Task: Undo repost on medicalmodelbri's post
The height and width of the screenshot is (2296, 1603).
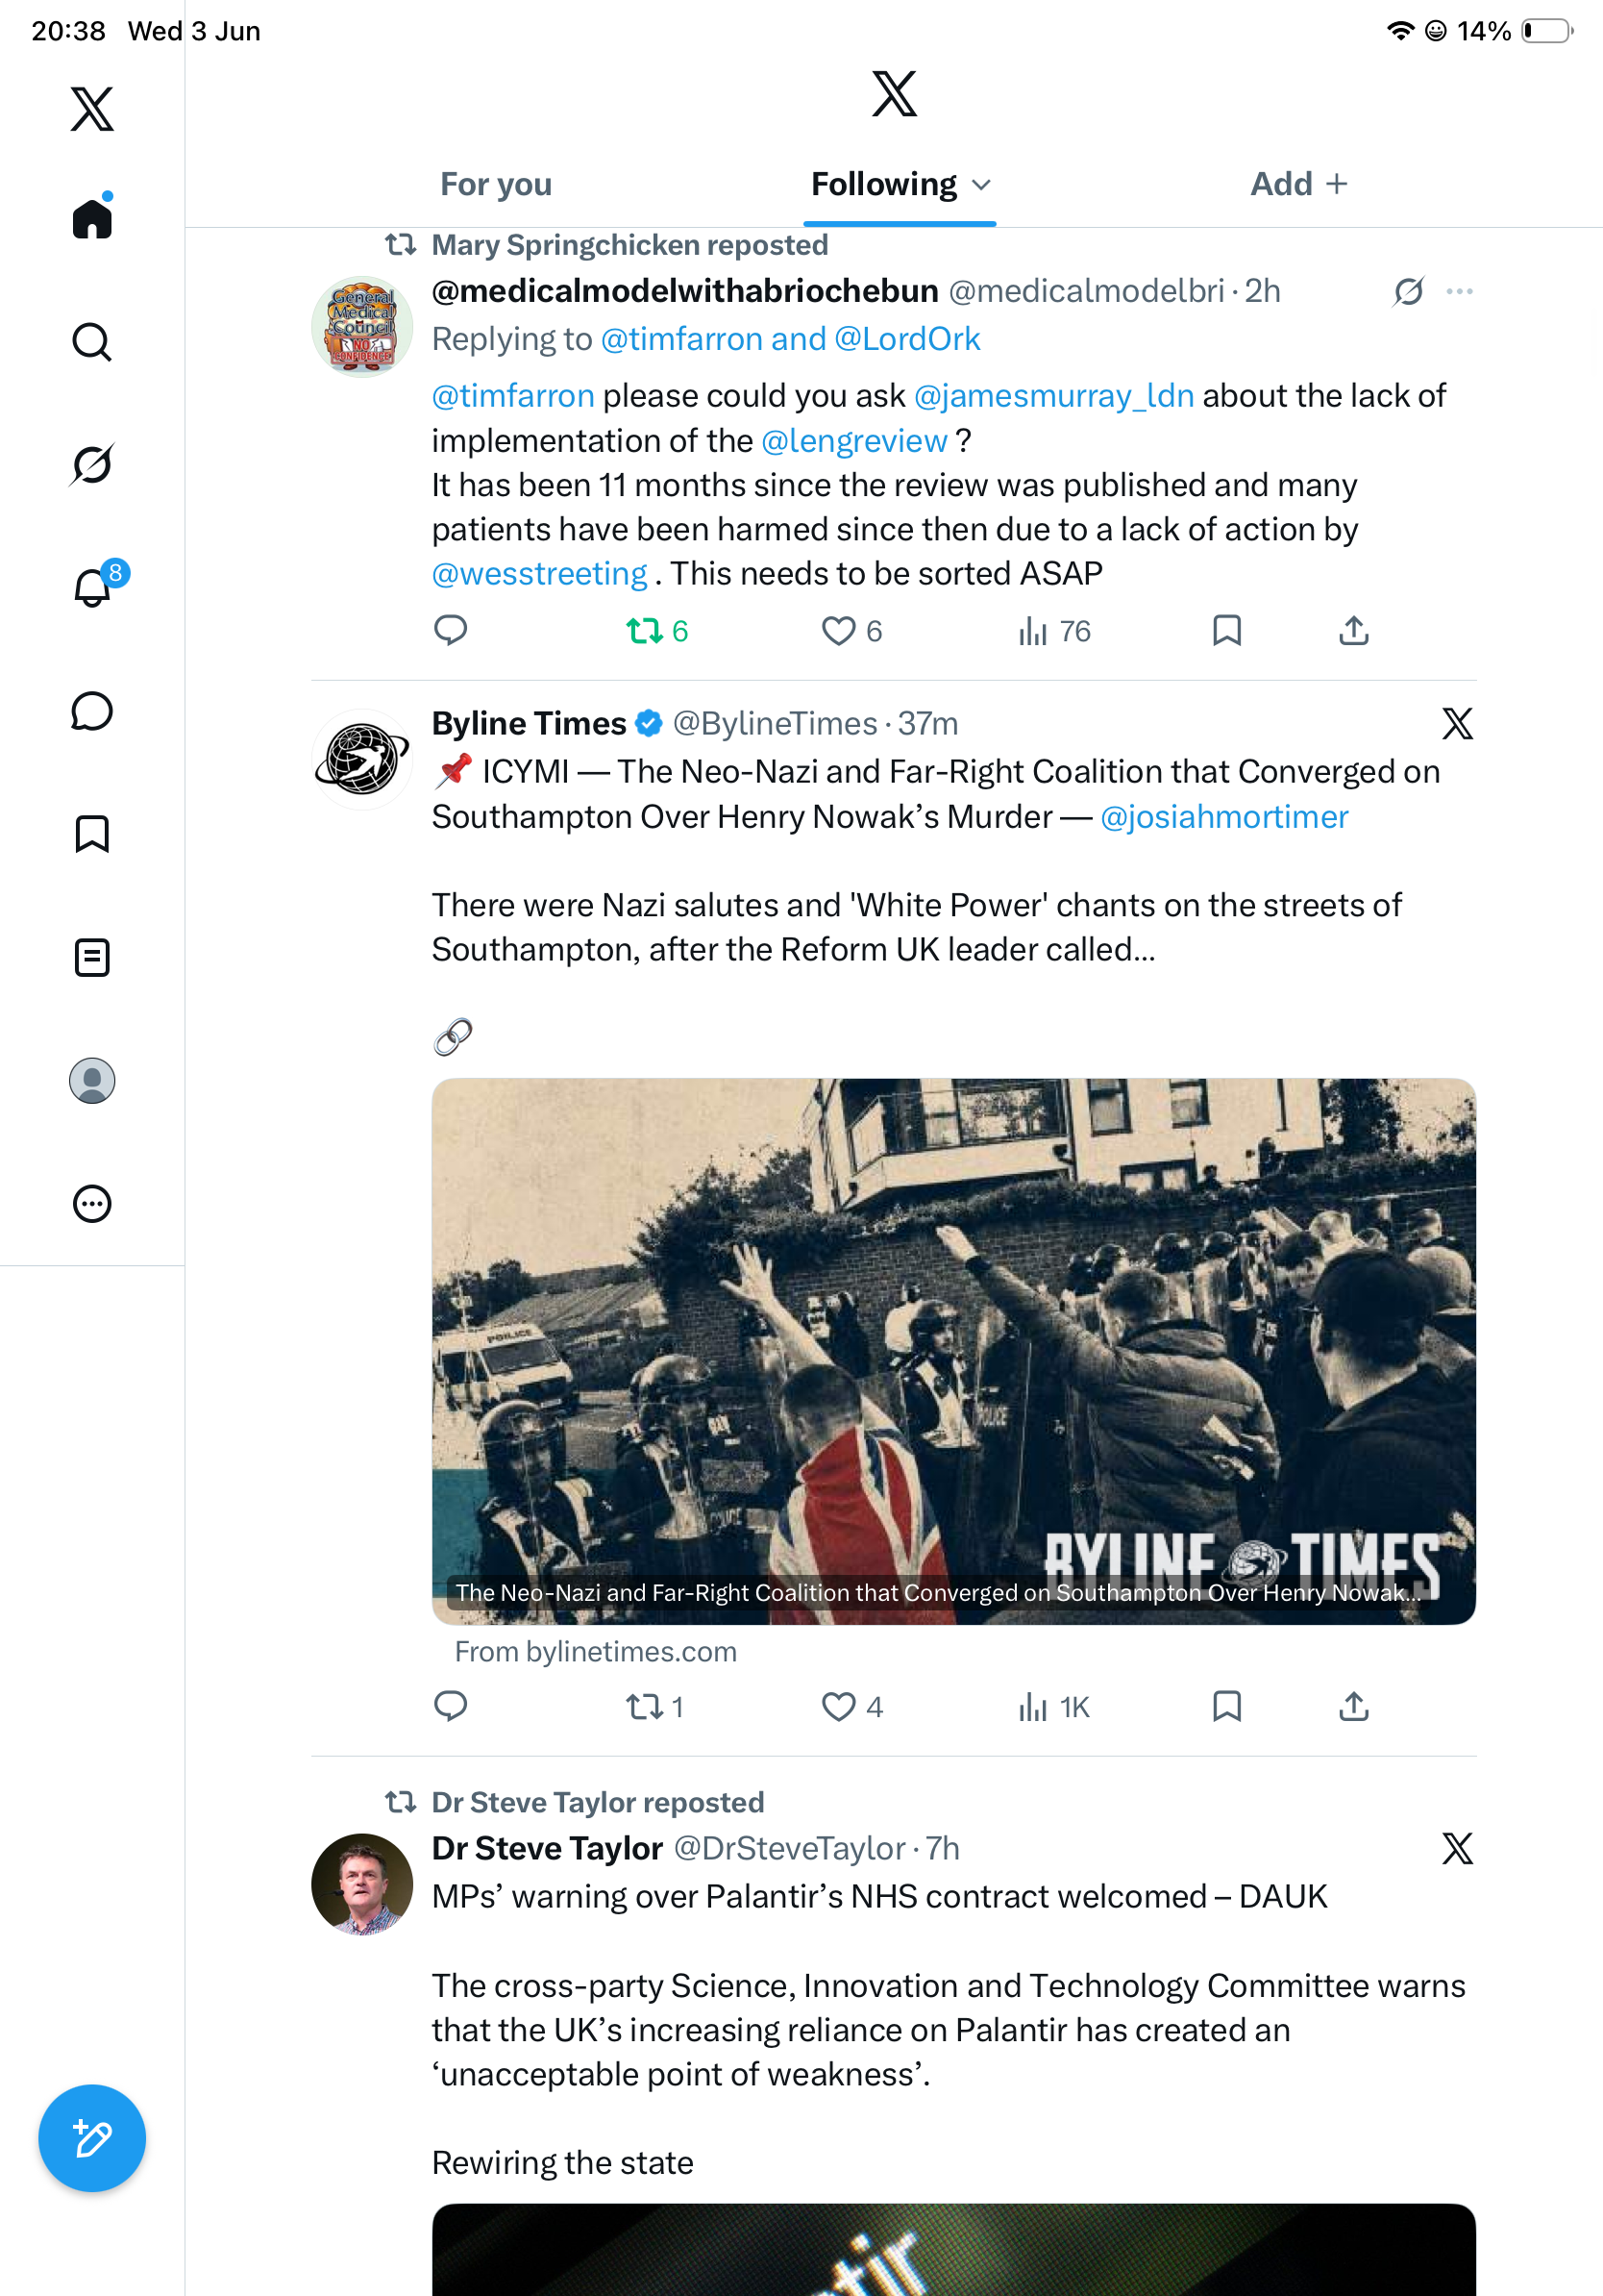Action: pos(655,631)
